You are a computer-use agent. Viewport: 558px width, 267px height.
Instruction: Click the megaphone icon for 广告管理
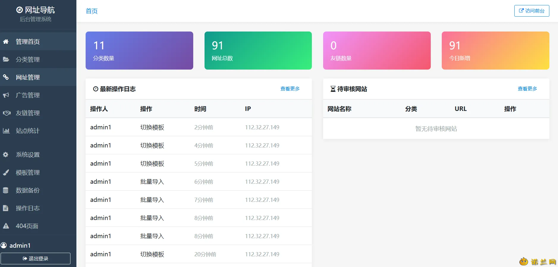(6, 95)
